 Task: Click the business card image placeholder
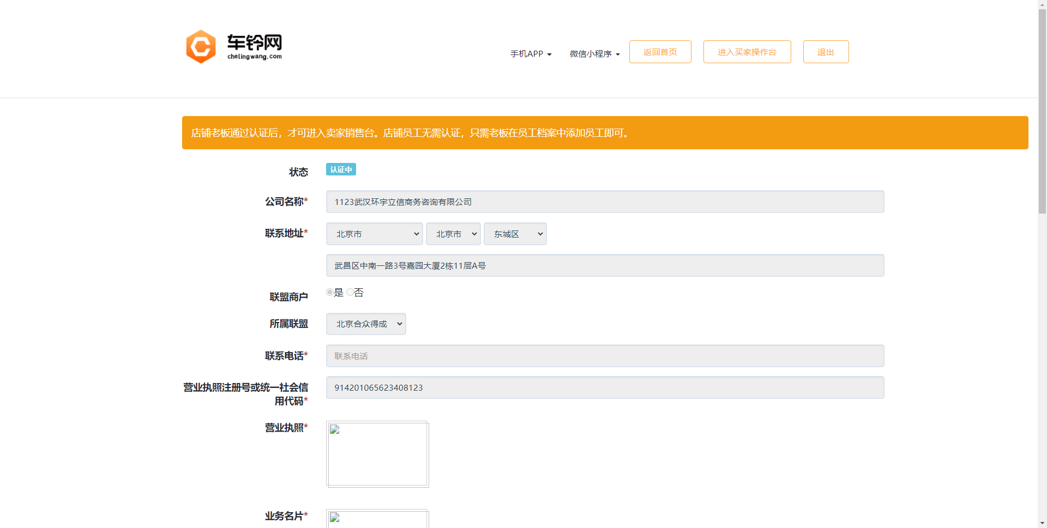point(377,518)
